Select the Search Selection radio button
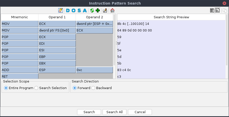 [36, 88]
